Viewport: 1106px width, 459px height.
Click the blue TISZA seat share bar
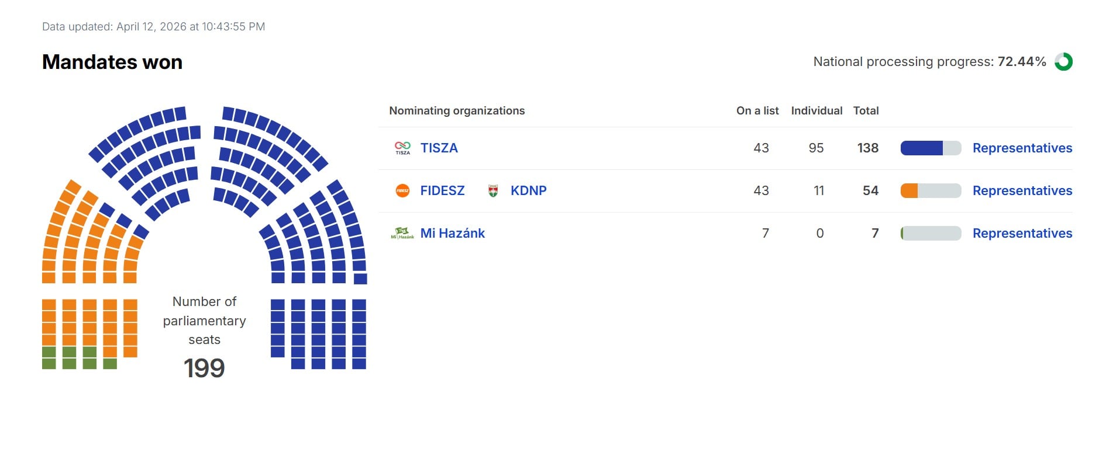click(930, 148)
